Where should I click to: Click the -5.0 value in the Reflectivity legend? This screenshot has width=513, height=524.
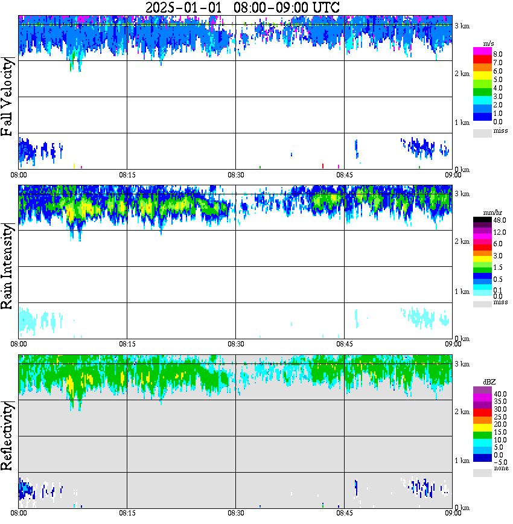point(500,462)
